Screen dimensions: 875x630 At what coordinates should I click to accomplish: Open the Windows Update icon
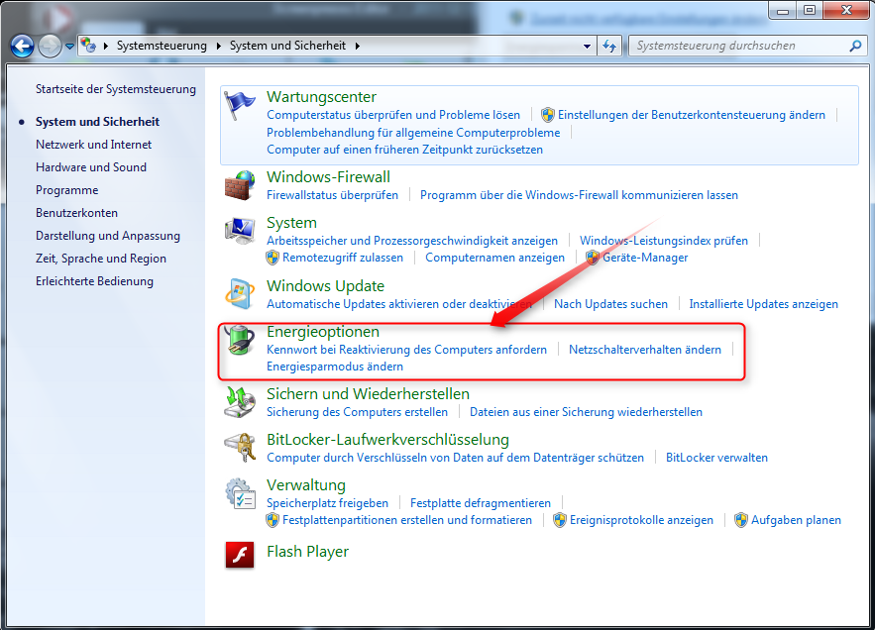pos(240,293)
